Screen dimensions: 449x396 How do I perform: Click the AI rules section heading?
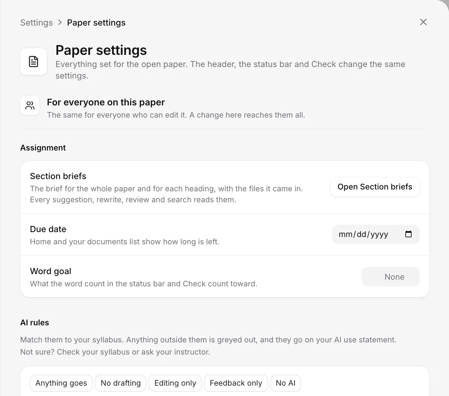pyautogui.click(x=35, y=323)
